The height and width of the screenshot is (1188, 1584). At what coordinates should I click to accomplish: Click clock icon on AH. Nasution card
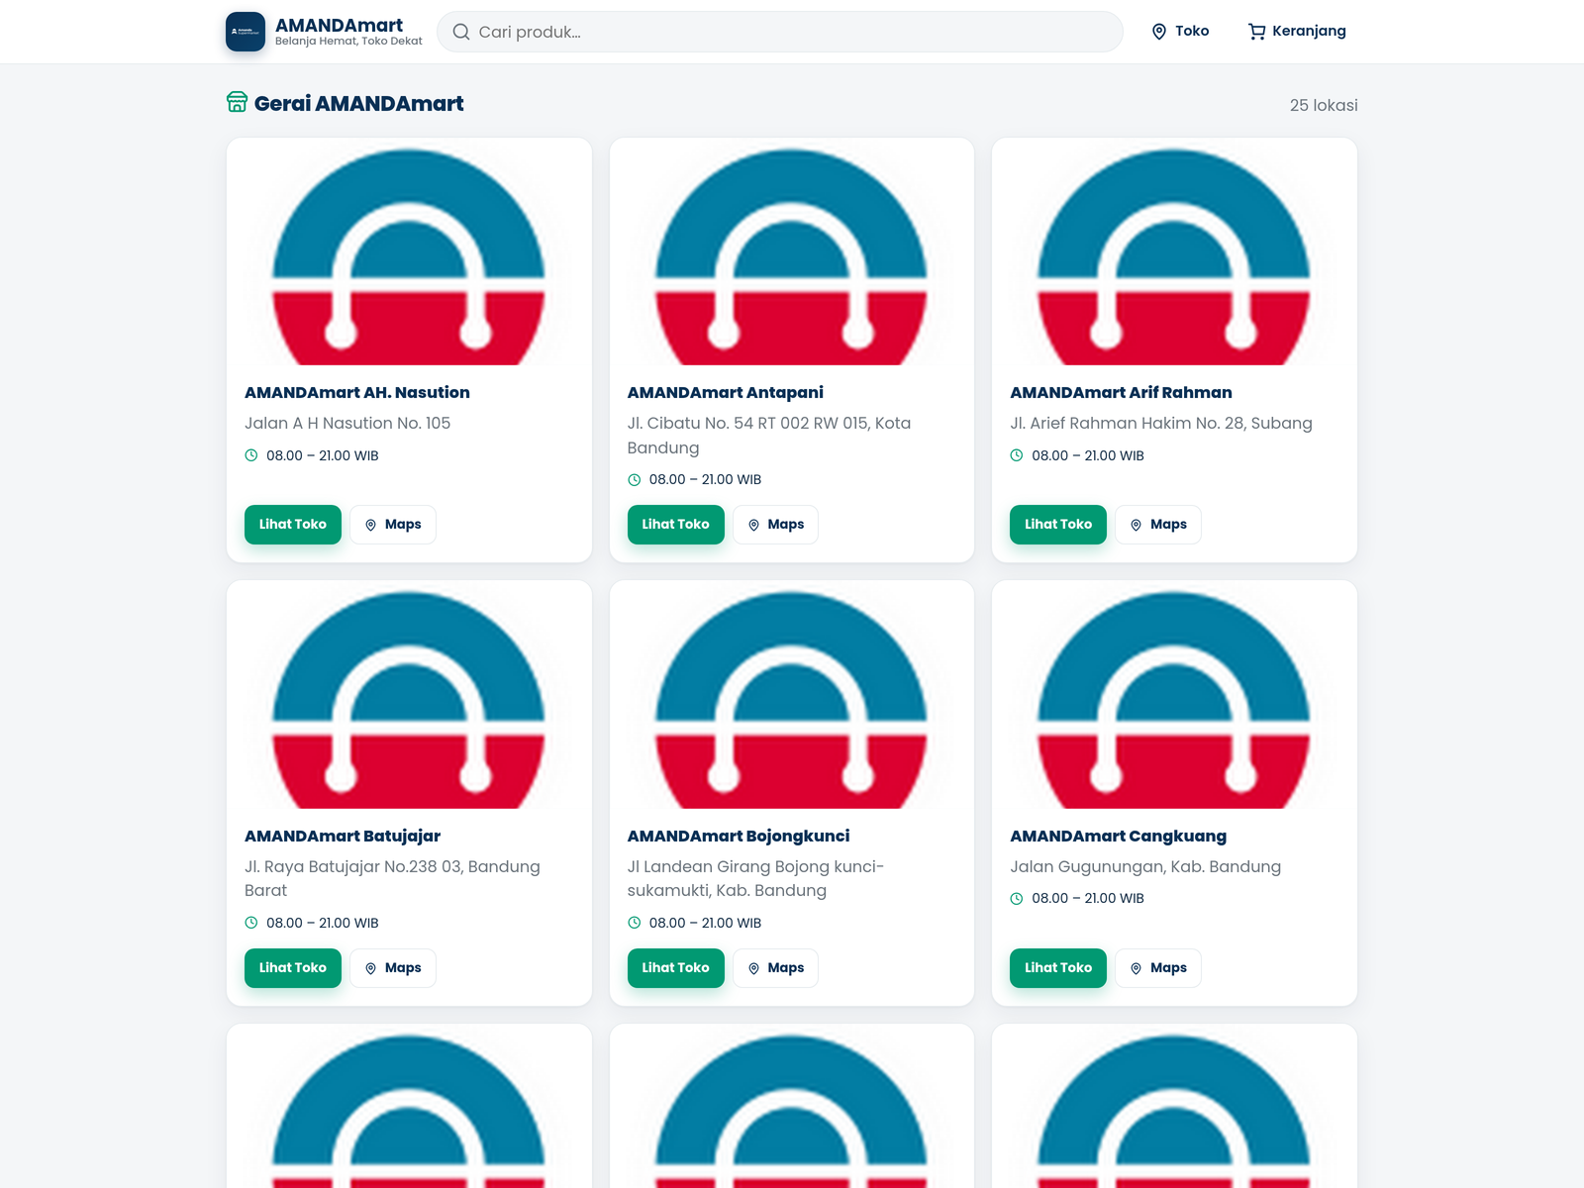coord(251,455)
